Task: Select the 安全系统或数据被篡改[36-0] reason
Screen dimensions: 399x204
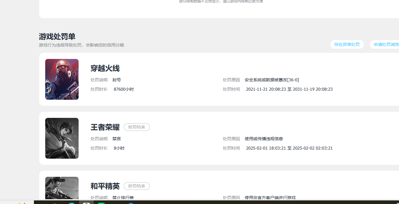Action: point(272,80)
